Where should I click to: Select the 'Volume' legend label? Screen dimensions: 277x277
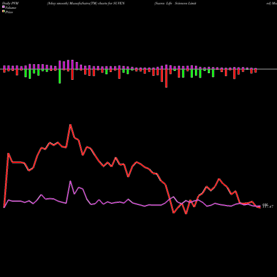11,8
